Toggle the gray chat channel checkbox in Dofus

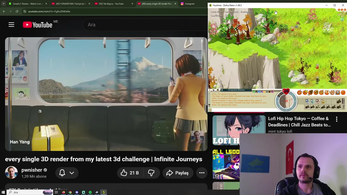(267, 92)
